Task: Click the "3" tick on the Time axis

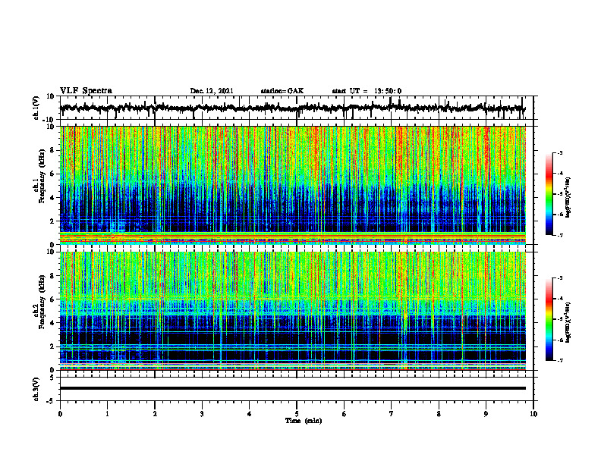Action: pos(202,414)
